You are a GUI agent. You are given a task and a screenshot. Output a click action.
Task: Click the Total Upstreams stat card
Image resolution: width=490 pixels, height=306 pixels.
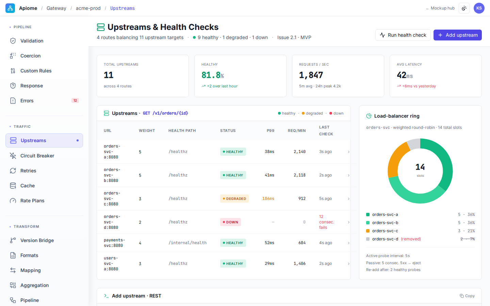point(143,76)
